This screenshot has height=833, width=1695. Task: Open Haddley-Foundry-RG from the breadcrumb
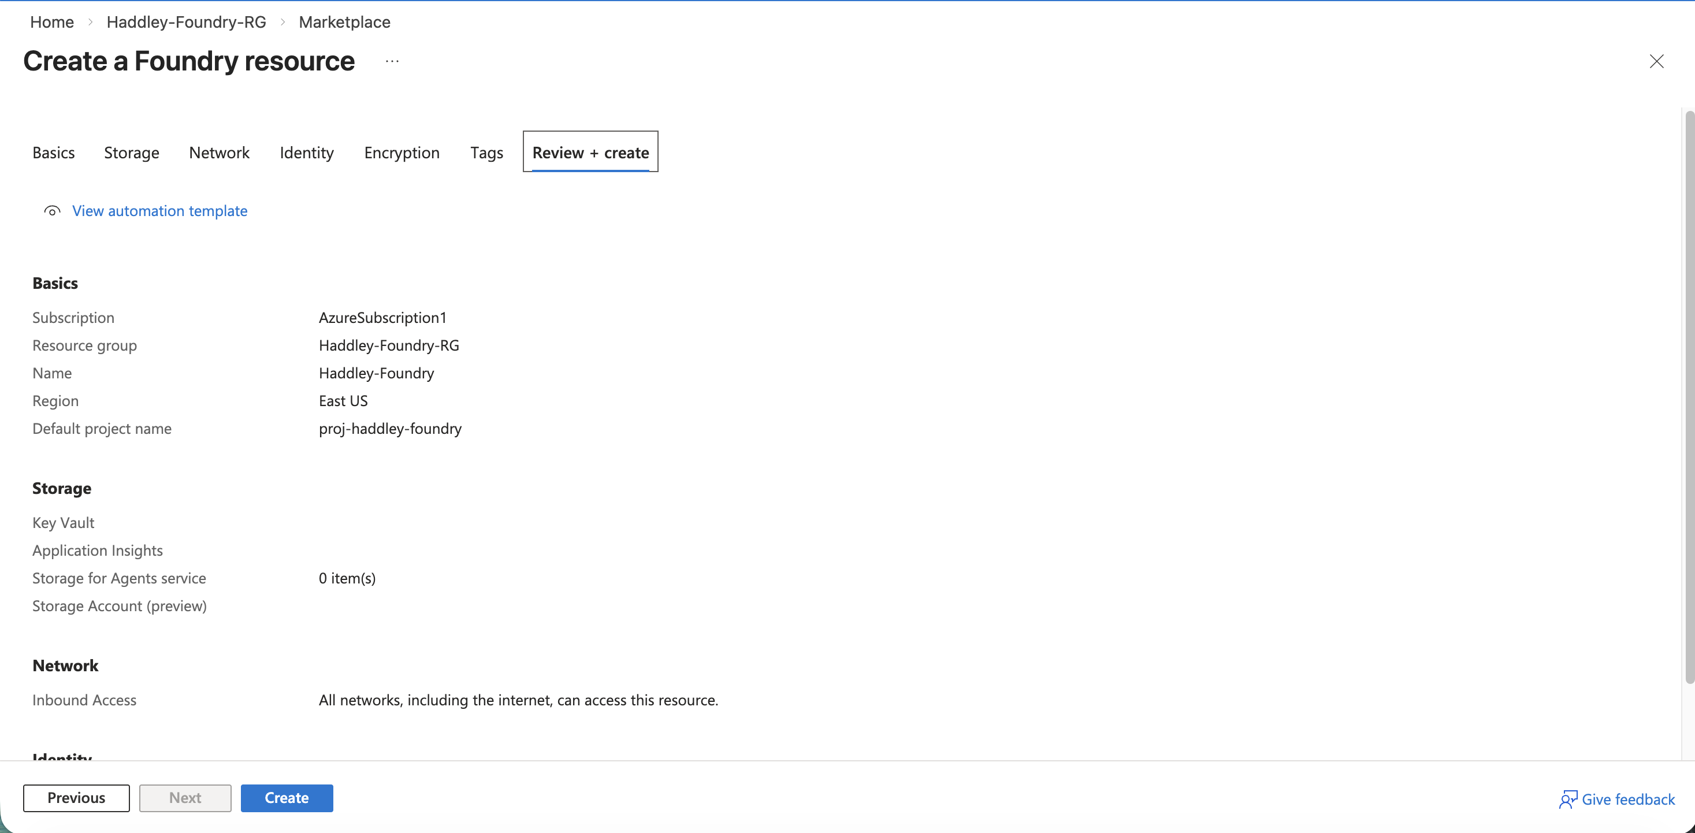[186, 22]
